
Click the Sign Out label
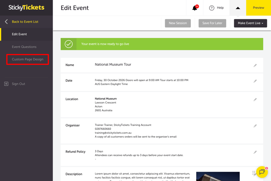[19, 84]
